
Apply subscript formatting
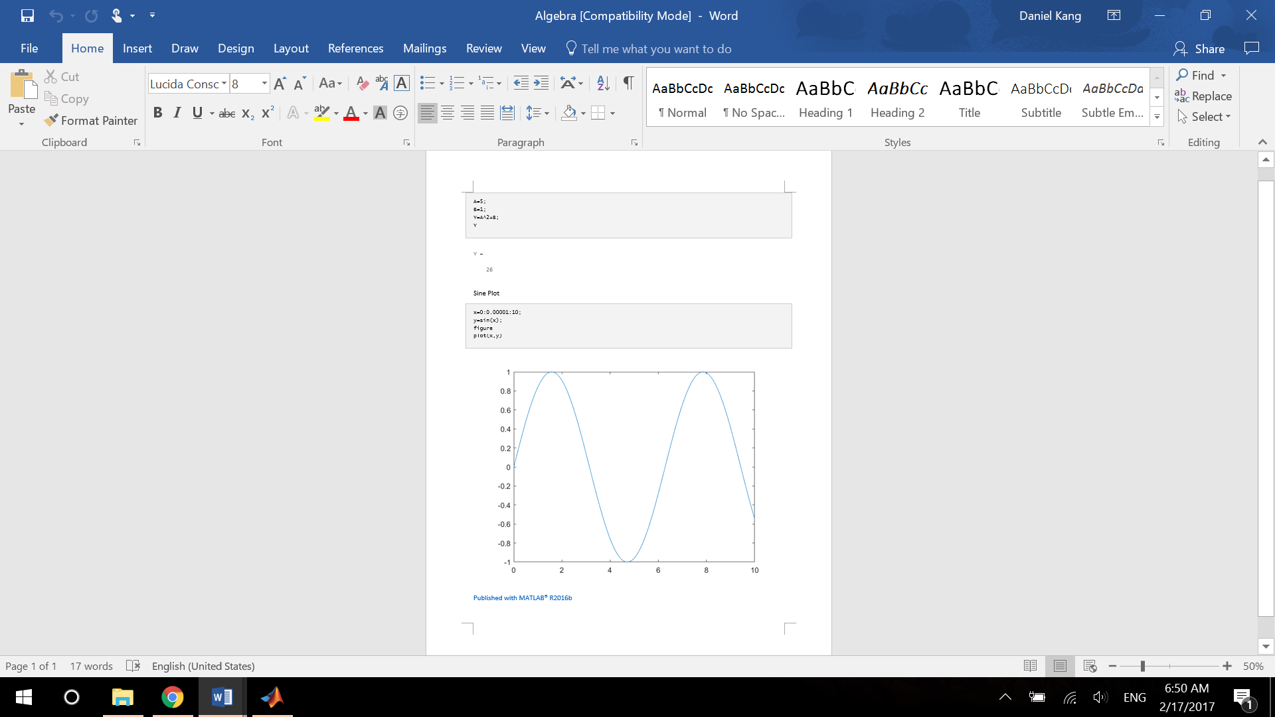(x=247, y=113)
